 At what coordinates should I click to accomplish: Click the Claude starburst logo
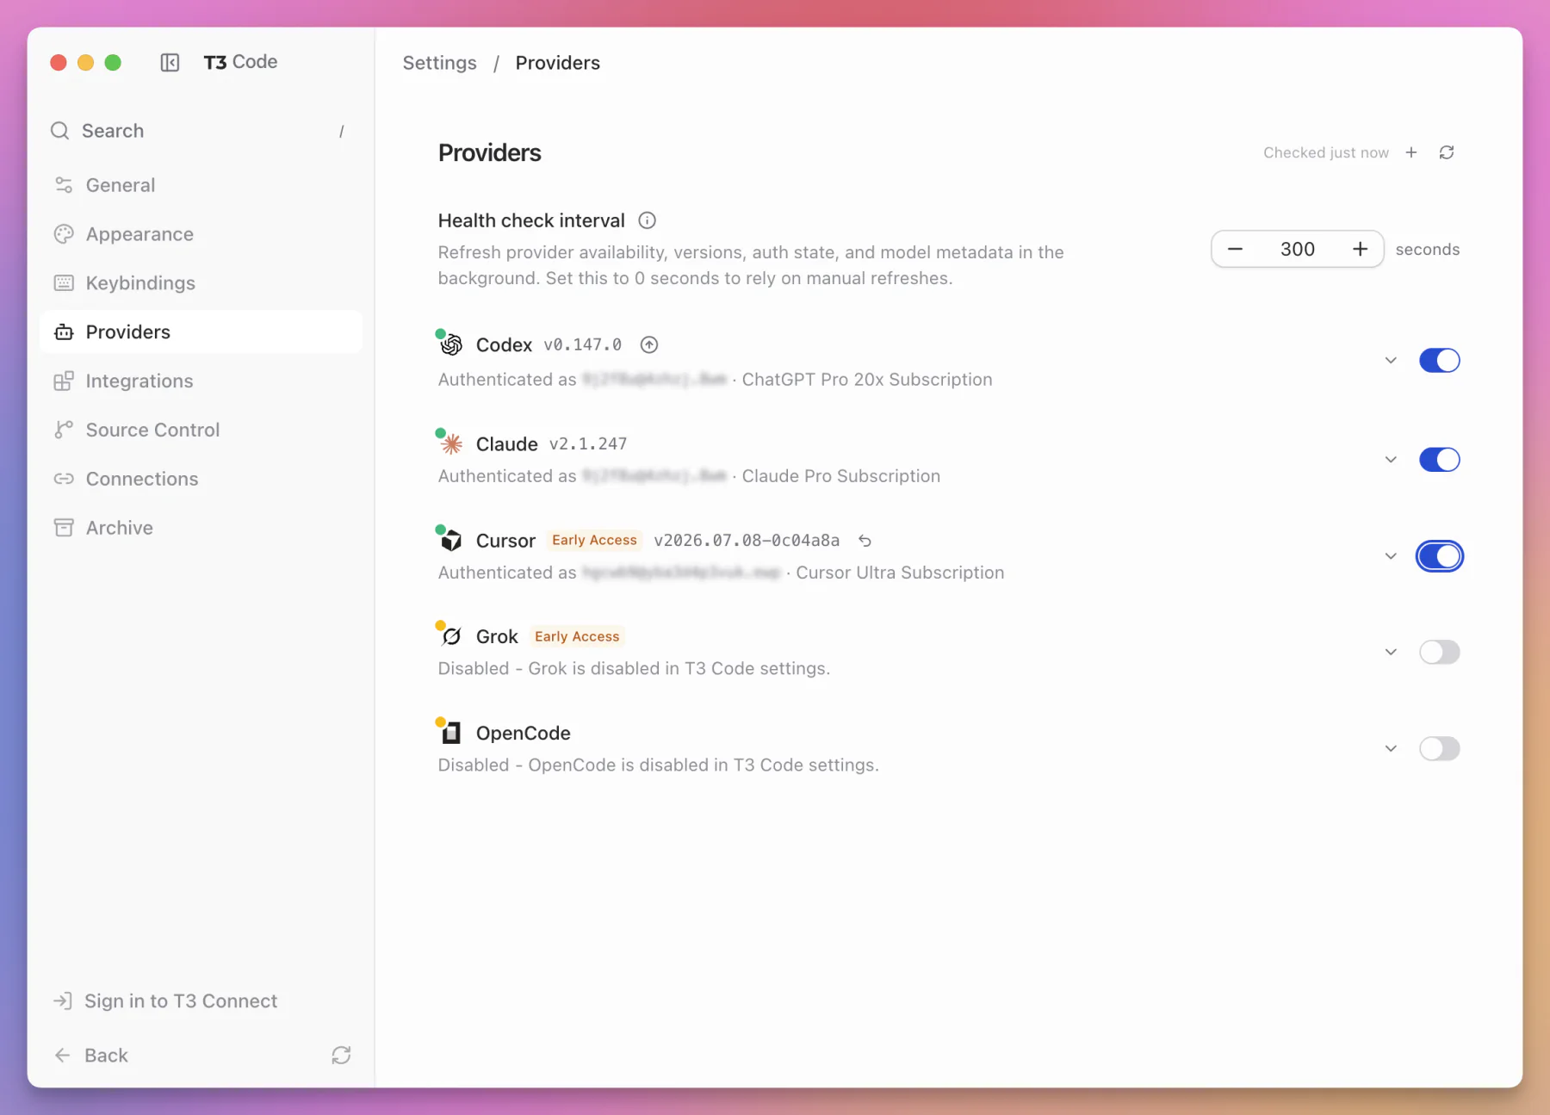(x=451, y=443)
